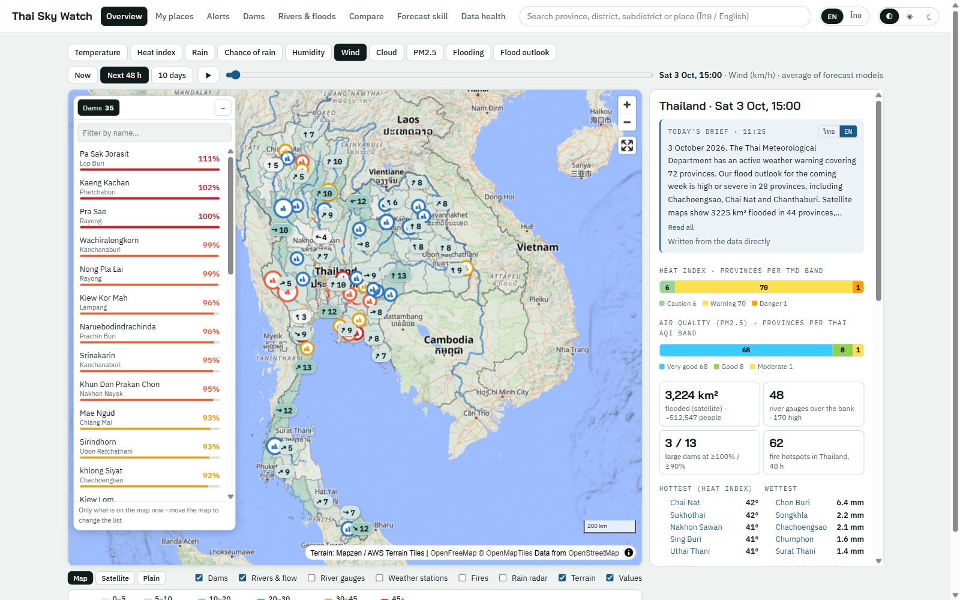Select the dark theme moon icon
This screenshot has width=960, height=600.
pos(929,16)
